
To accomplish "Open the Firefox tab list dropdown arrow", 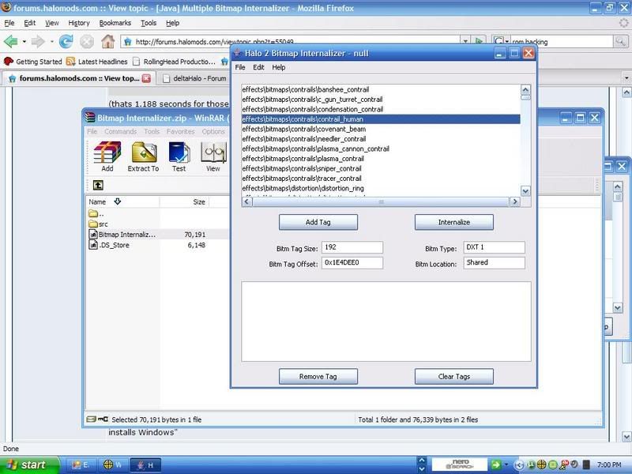I will 626,77.
